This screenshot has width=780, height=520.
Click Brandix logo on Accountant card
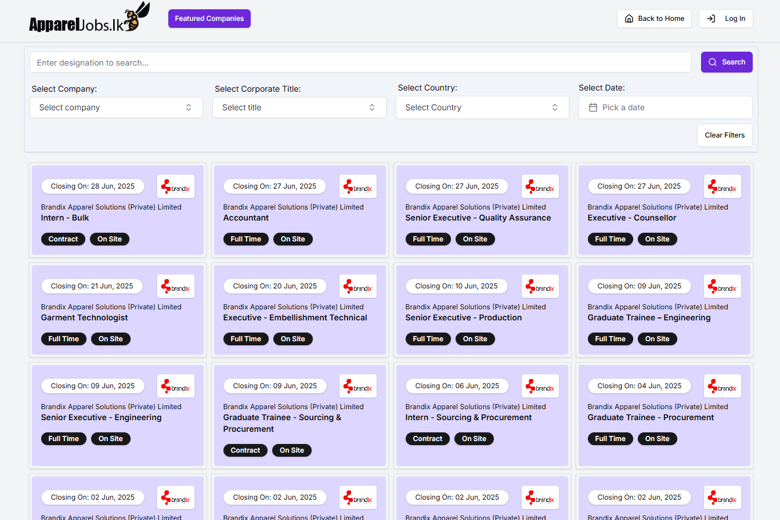point(358,186)
